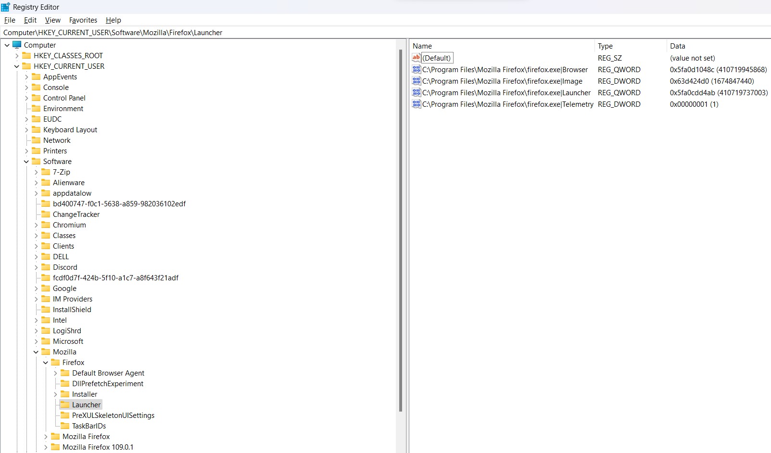Click the Firefox folder icon
Image resolution: width=771 pixels, height=453 pixels.
[55, 362]
